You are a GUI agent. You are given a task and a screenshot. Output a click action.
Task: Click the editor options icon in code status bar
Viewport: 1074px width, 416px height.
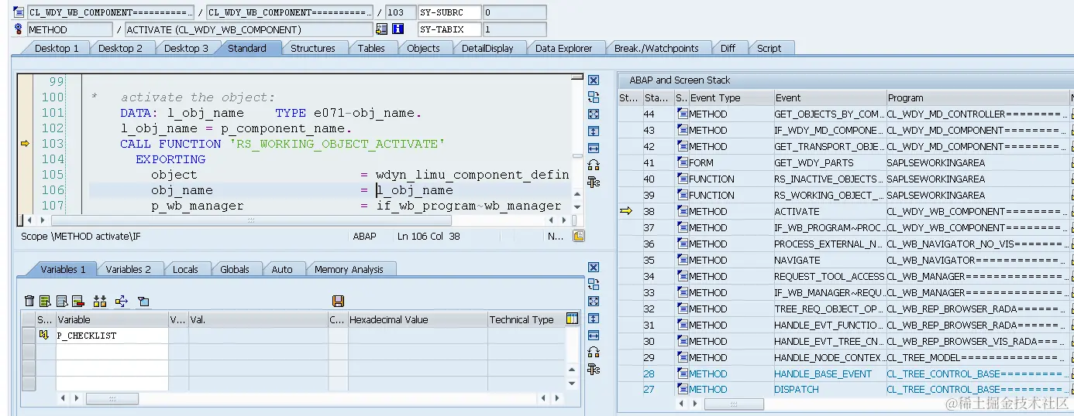click(x=578, y=236)
